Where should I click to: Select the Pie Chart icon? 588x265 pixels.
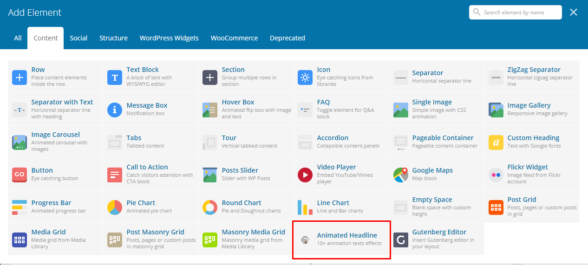115,207
